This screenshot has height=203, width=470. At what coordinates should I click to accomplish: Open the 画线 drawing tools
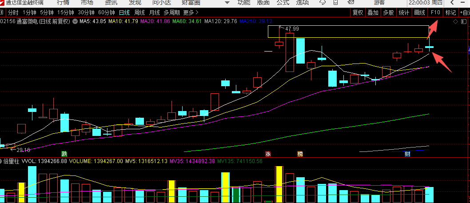(420, 12)
